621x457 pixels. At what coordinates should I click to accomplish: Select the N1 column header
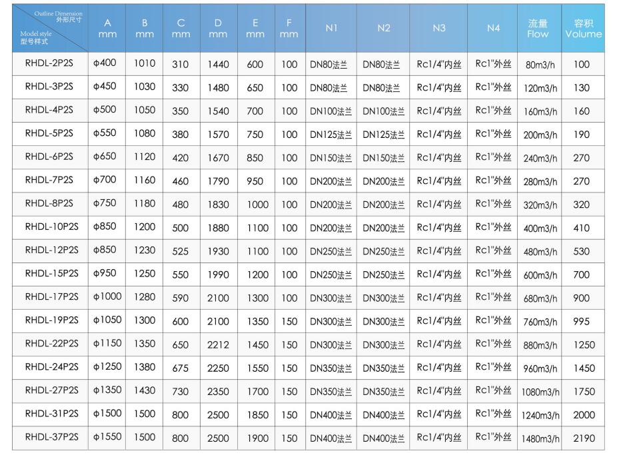[x=331, y=28]
